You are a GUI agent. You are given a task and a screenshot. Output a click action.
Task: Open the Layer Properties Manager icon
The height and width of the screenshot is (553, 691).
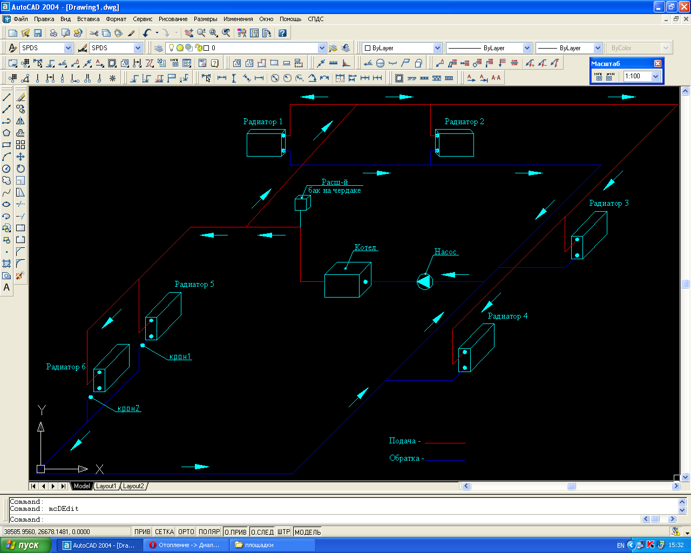point(159,48)
